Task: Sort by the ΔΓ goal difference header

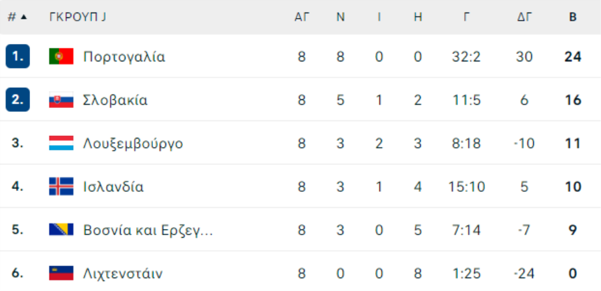Action: (x=524, y=17)
